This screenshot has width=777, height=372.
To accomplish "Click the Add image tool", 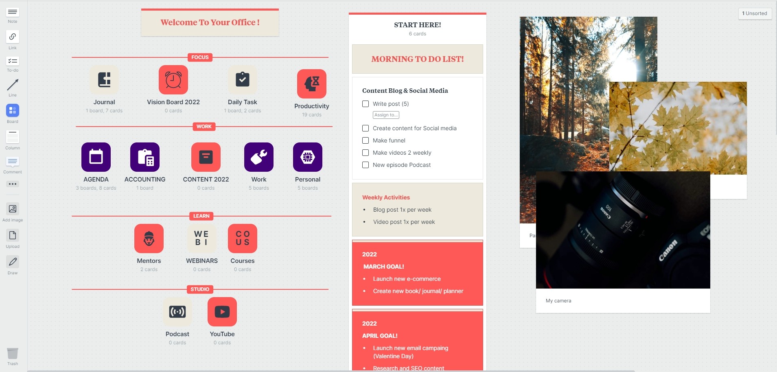I will [13, 209].
